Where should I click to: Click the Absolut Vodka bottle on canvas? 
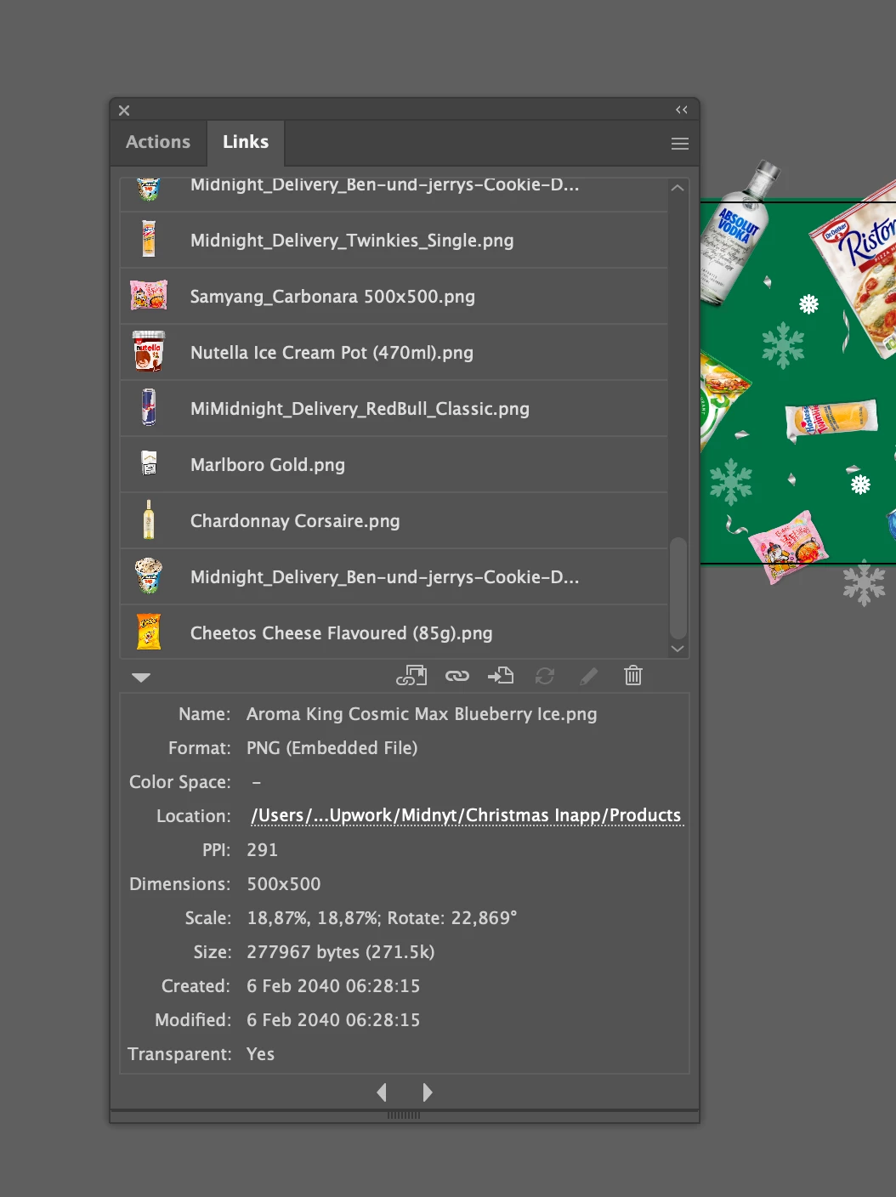tap(738, 235)
